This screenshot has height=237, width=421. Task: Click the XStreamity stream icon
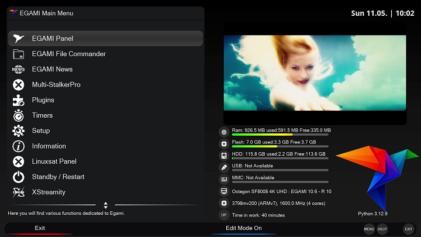click(18, 192)
